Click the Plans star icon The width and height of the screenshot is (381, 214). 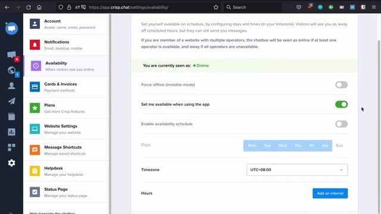point(35,108)
